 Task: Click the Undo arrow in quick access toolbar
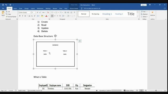(6, 5)
